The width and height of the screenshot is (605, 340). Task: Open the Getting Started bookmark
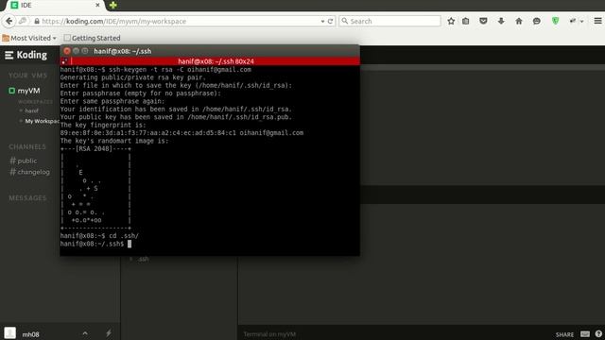coord(93,38)
